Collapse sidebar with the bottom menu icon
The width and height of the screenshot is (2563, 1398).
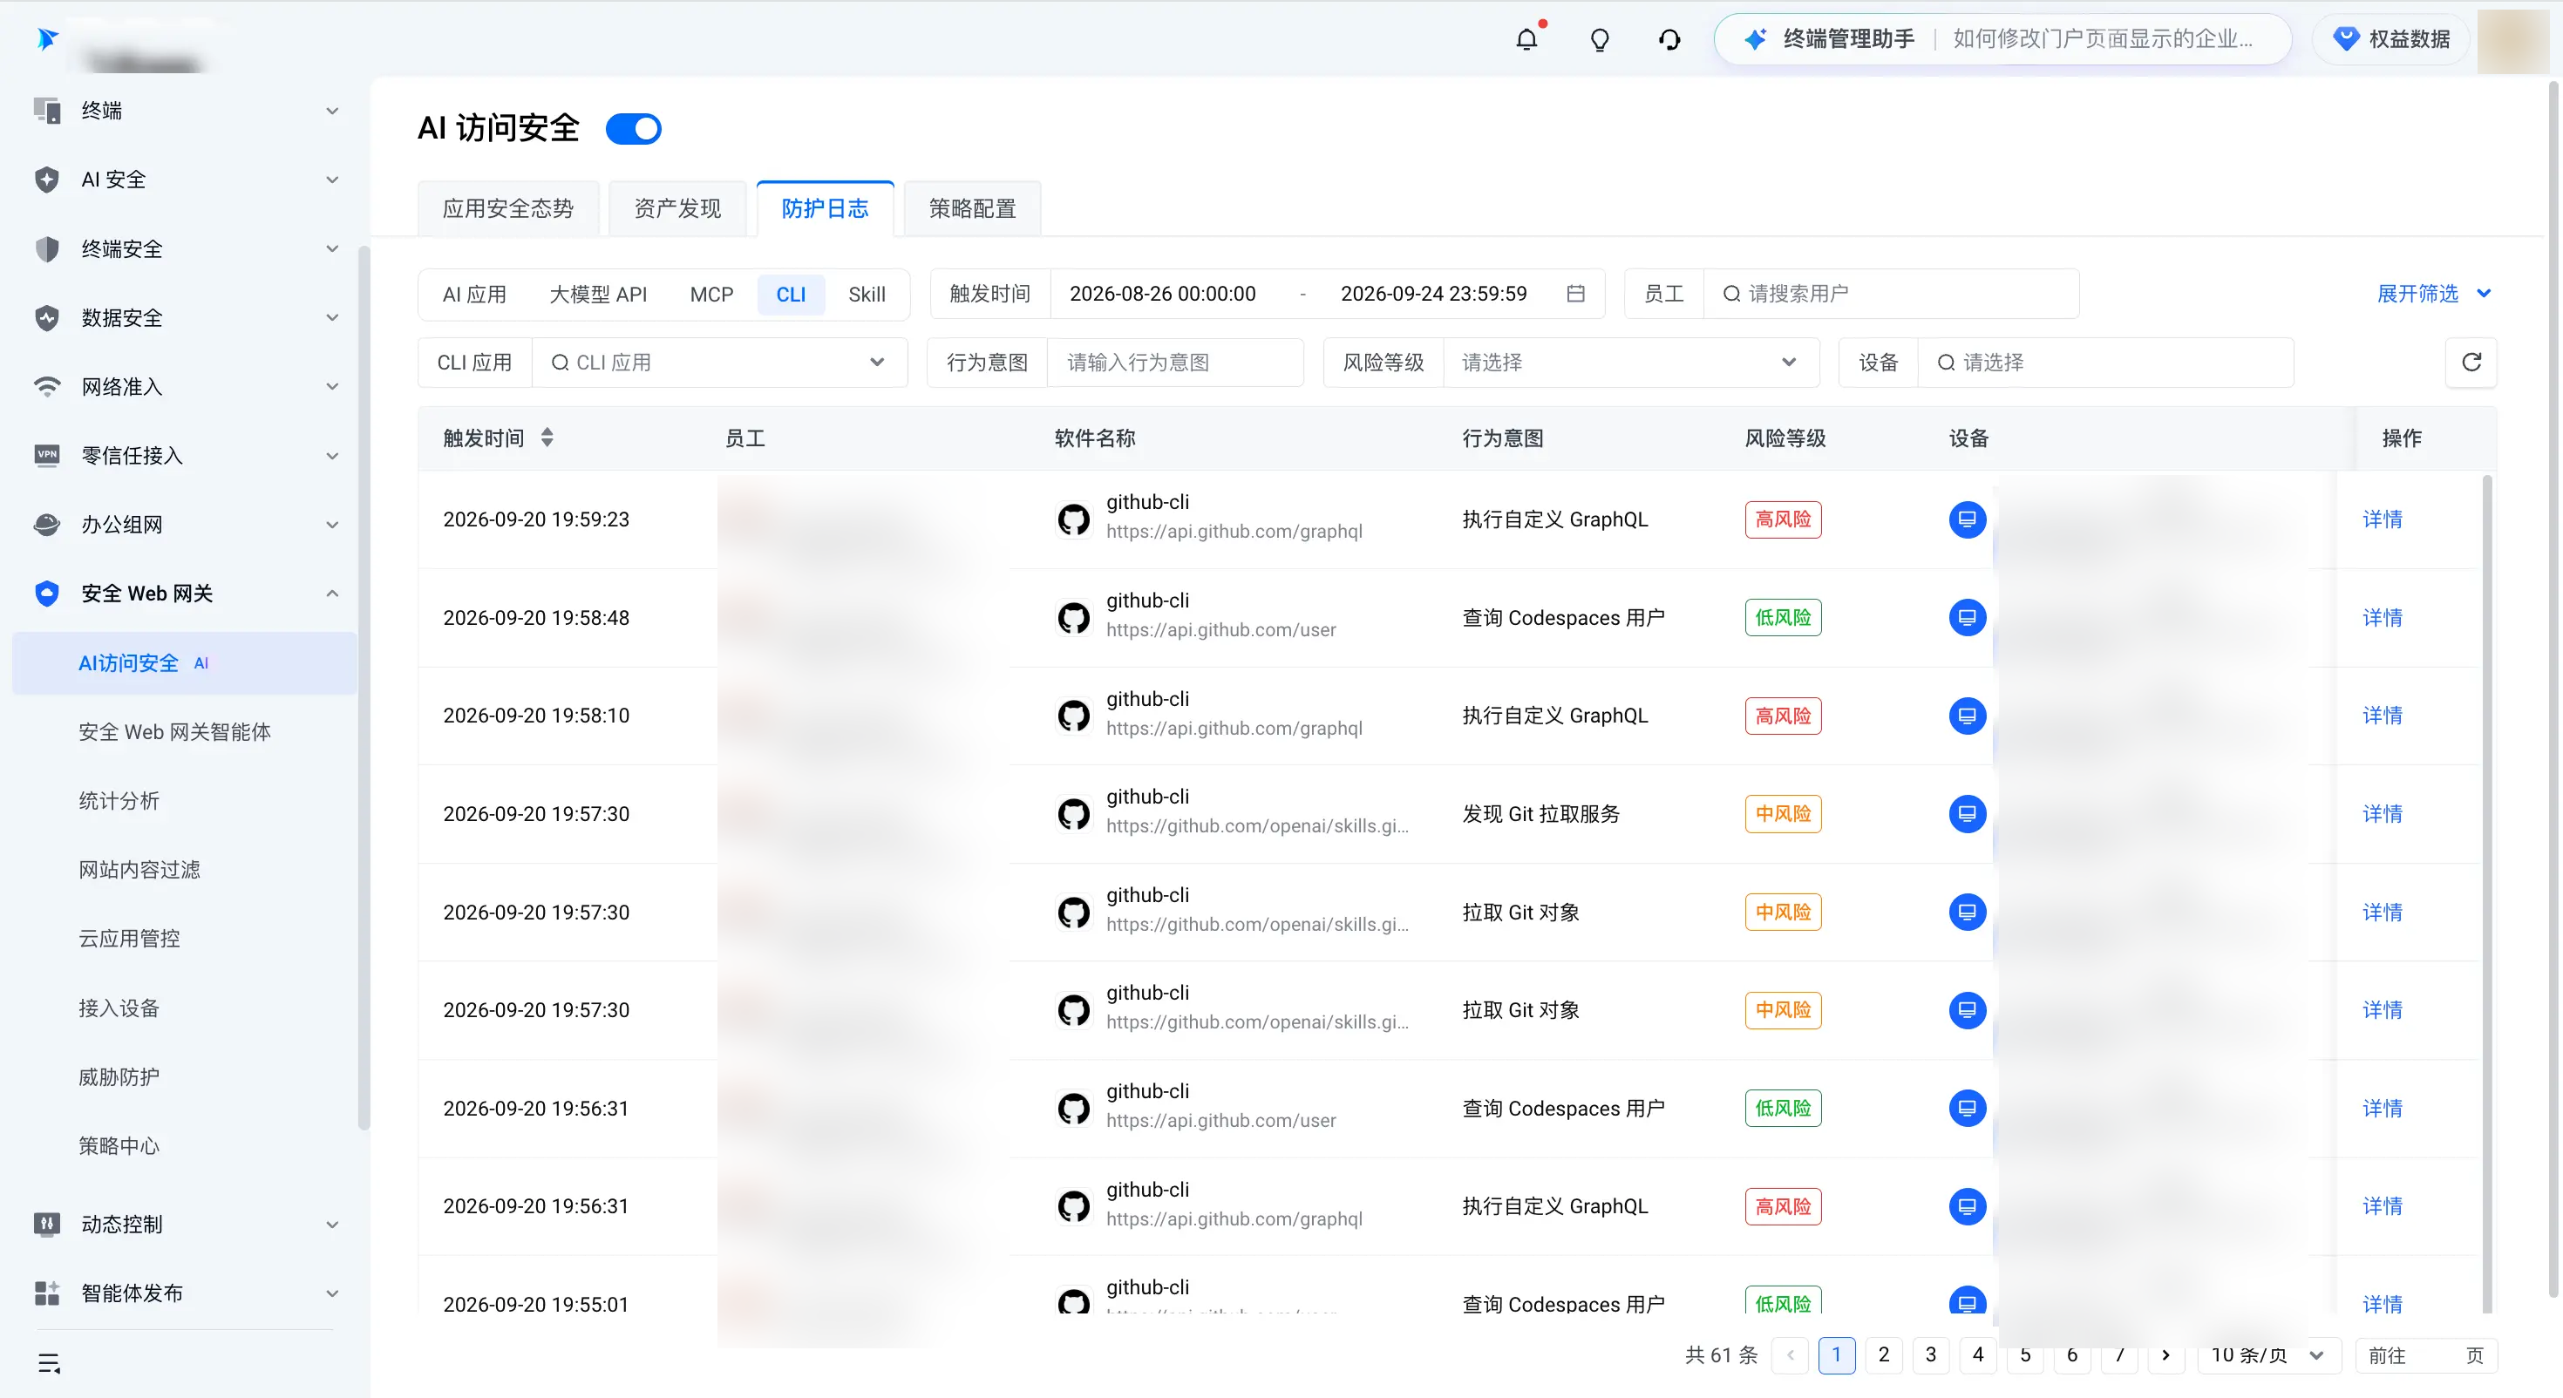point(49,1362)
